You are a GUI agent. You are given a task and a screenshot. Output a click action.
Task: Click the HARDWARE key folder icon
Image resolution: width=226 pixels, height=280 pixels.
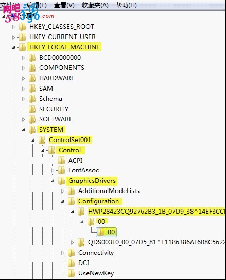pos(32,78)
